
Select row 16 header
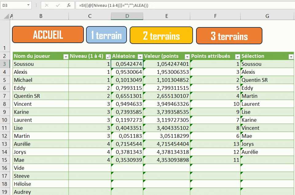coord(5,168)
